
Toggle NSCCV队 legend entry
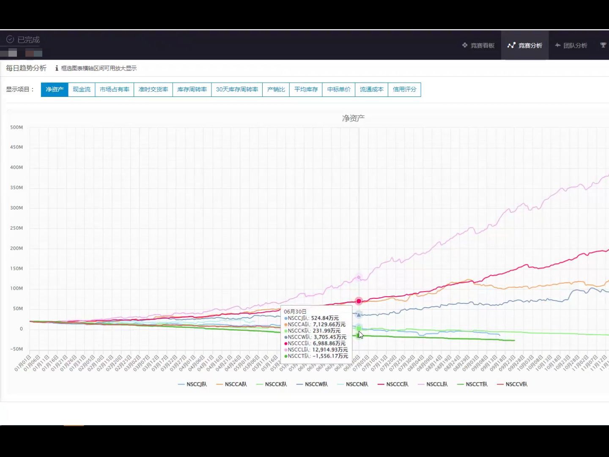[512, 384]
